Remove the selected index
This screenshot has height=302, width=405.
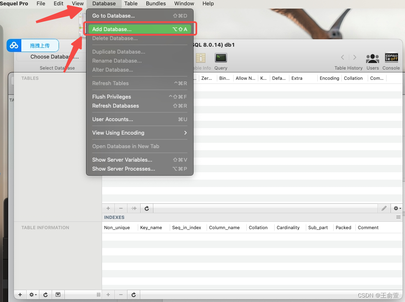[x=121, y=295]
